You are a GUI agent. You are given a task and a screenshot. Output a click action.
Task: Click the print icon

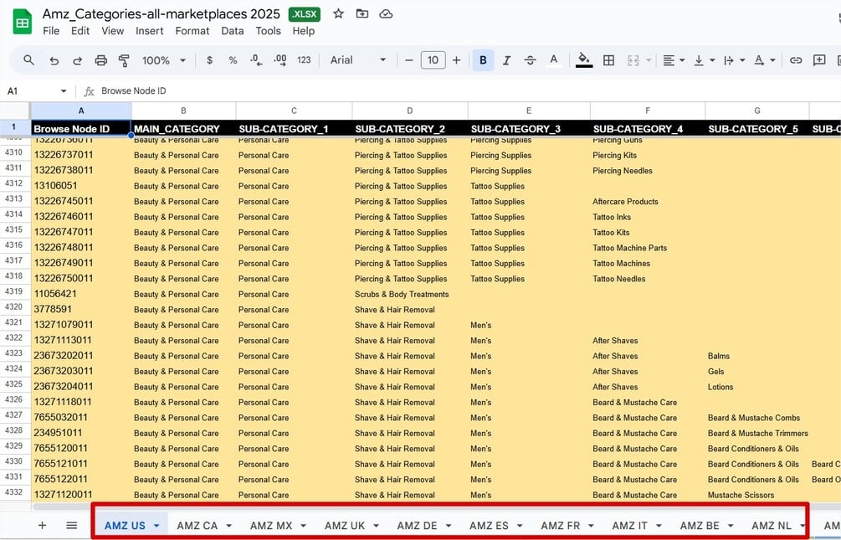99,59
